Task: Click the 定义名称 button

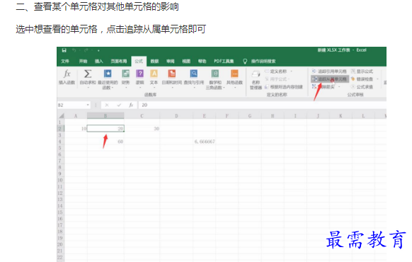Action: point(276,72)
